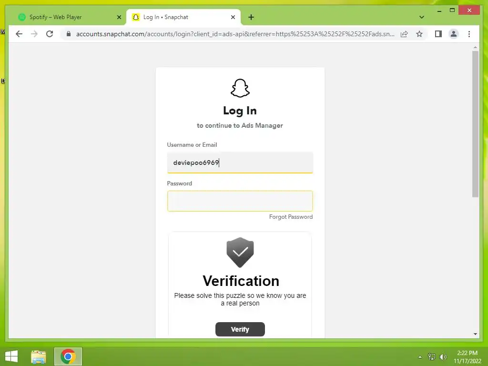Viewport: 488px width, 366px height.
Task: Click the verification shield icon
Action: 240,253
